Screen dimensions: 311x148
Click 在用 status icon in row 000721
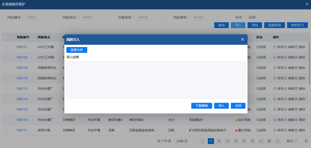pyautogui.click(x=258, y=47)
